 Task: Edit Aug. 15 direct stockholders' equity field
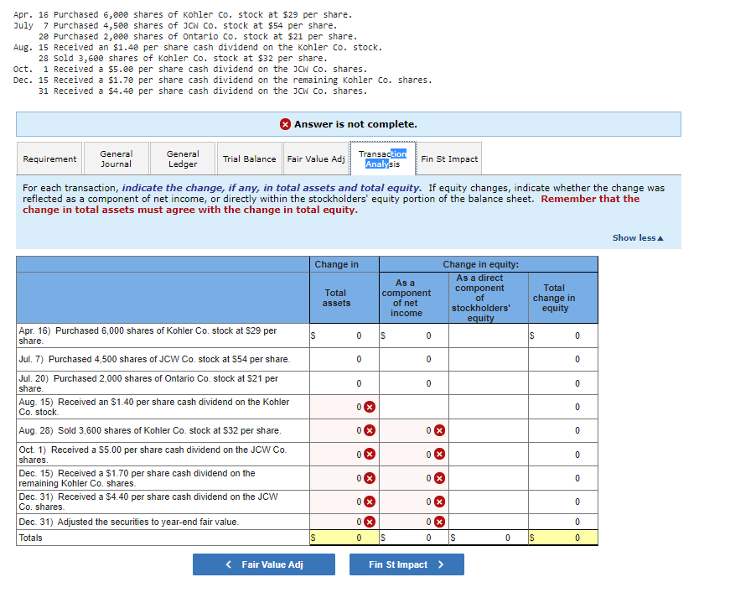pos(489,407)
